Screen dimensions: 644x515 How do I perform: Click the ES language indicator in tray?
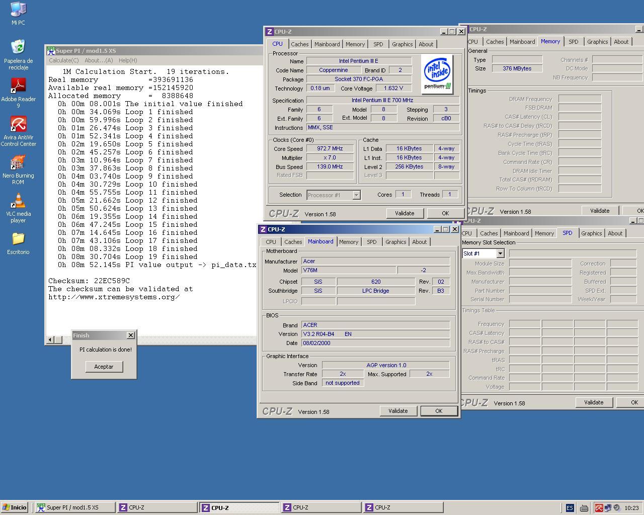(x=570, y=508)
